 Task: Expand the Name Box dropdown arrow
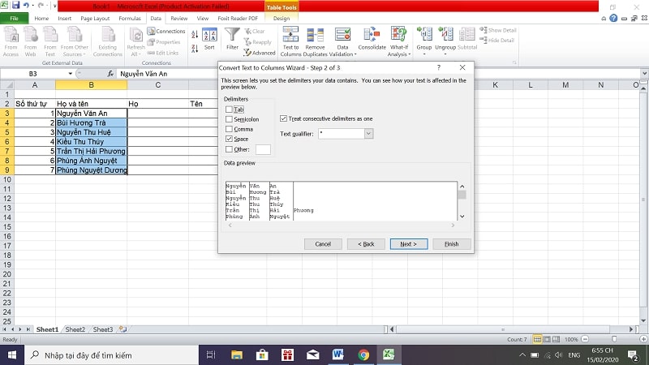[70, 74]
